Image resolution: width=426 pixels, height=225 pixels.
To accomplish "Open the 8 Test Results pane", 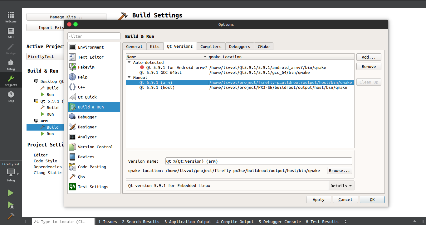I will point(322,222).
